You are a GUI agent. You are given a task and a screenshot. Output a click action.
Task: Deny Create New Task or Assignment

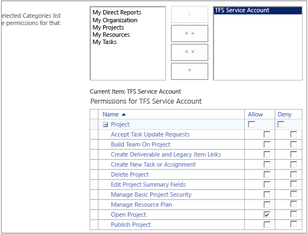(294, 164)
